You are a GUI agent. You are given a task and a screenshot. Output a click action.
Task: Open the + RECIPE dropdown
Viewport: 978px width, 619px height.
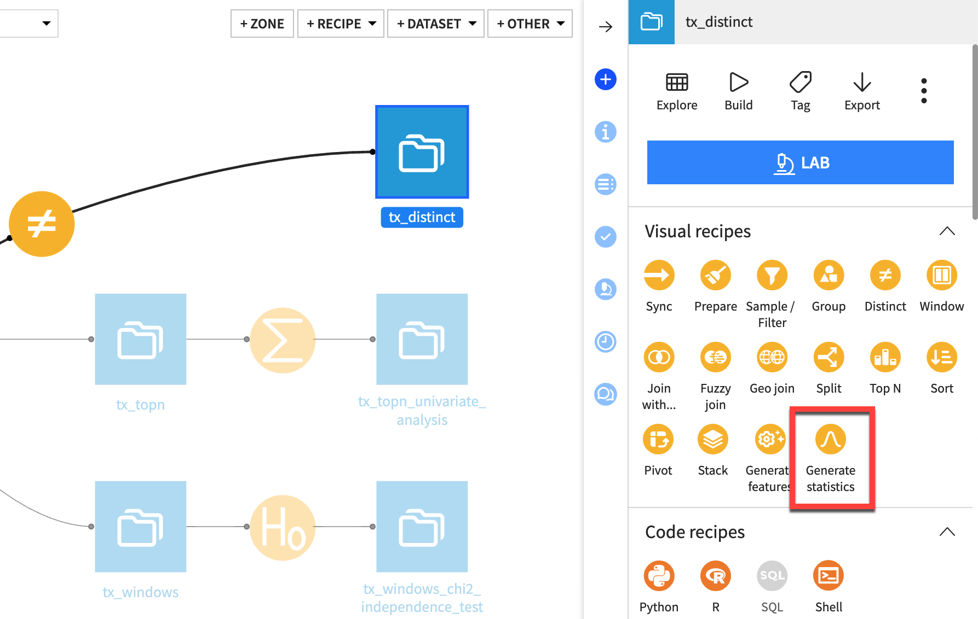[x=341, y=23]
